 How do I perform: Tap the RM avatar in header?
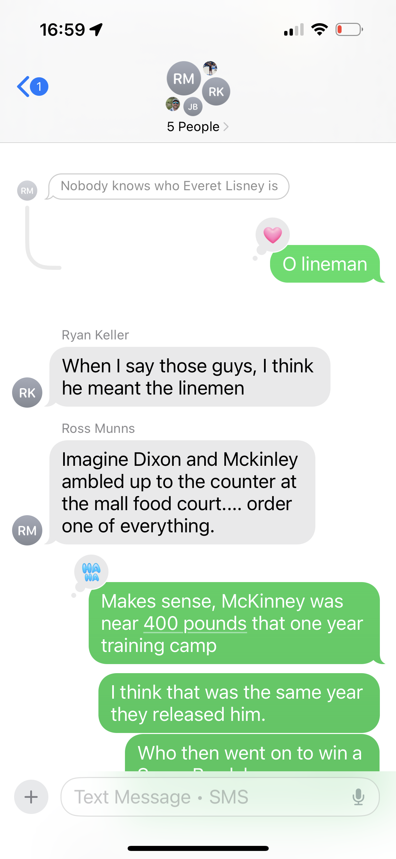[x=184, y=78]
